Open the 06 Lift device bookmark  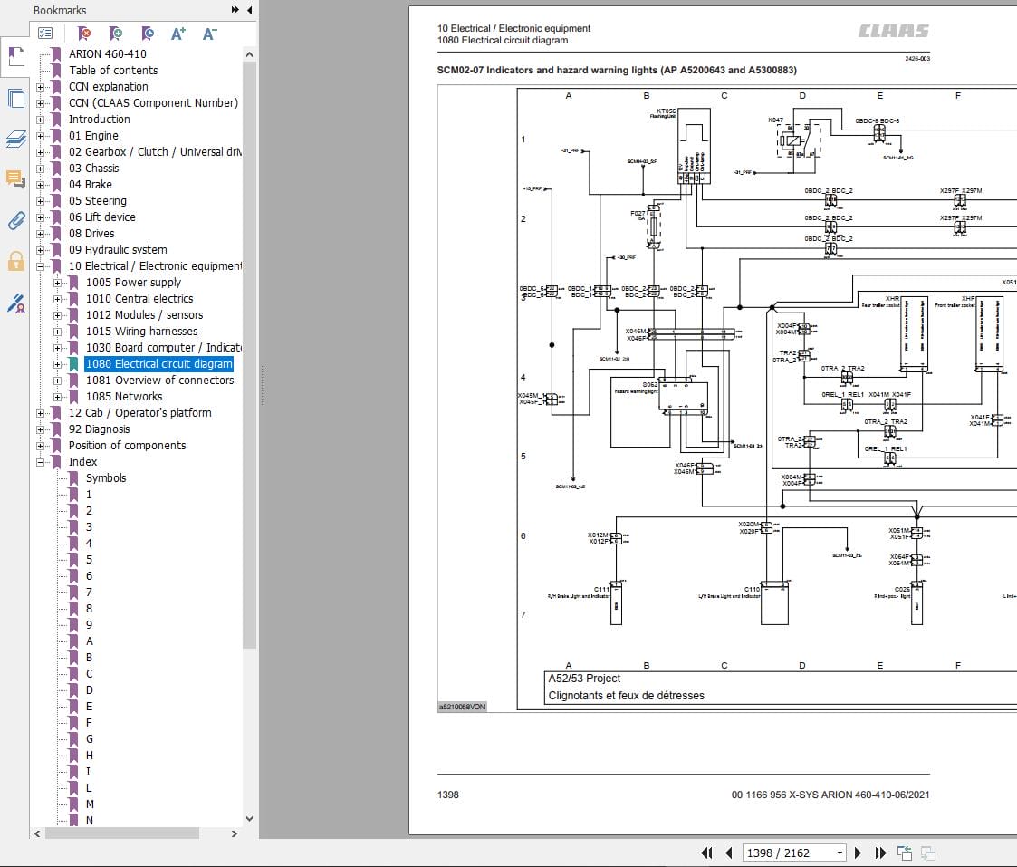click(102, 217)
